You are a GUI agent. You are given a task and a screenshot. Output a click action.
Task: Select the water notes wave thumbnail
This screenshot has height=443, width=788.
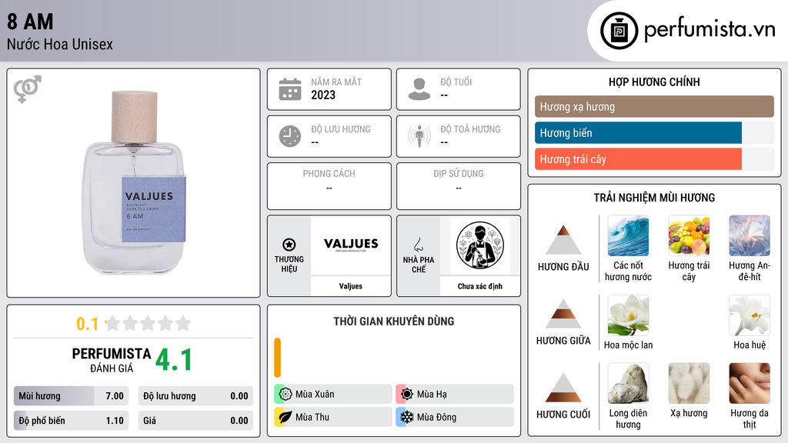pyautogui.click(x=628, y=235)
